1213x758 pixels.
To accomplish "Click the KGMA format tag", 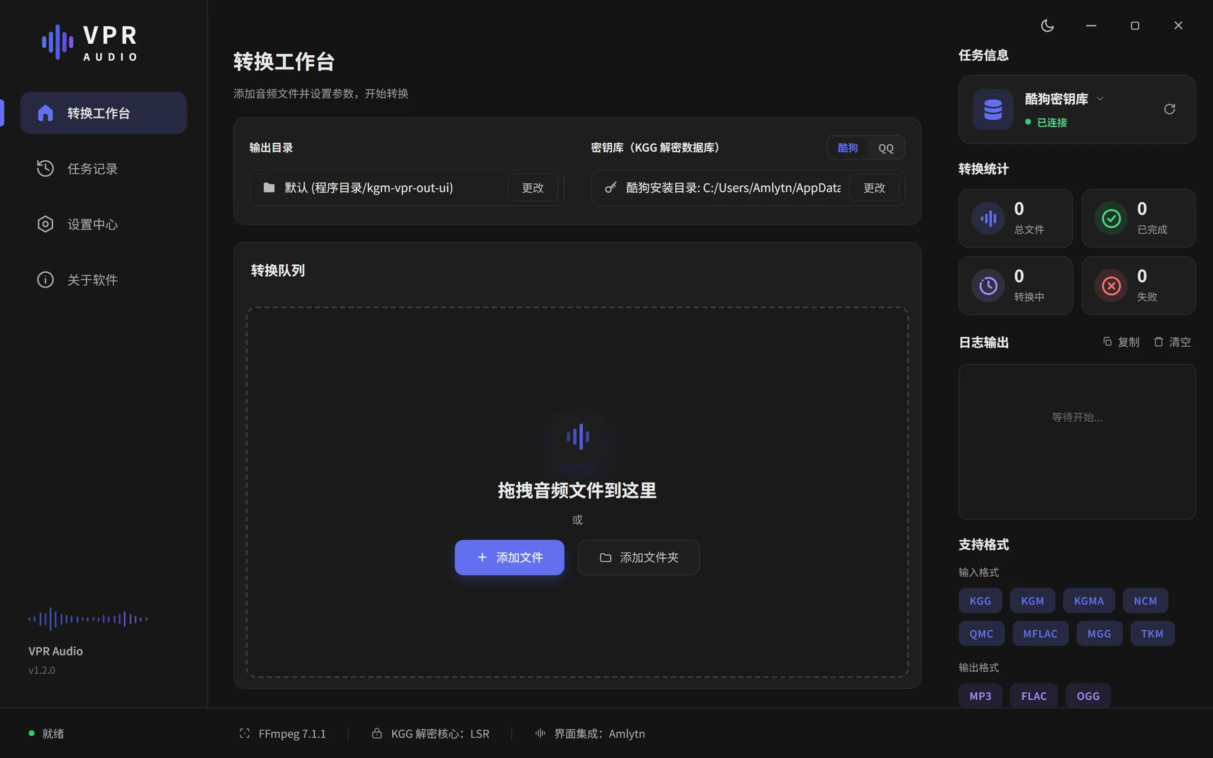I will tap(1089, 600).
